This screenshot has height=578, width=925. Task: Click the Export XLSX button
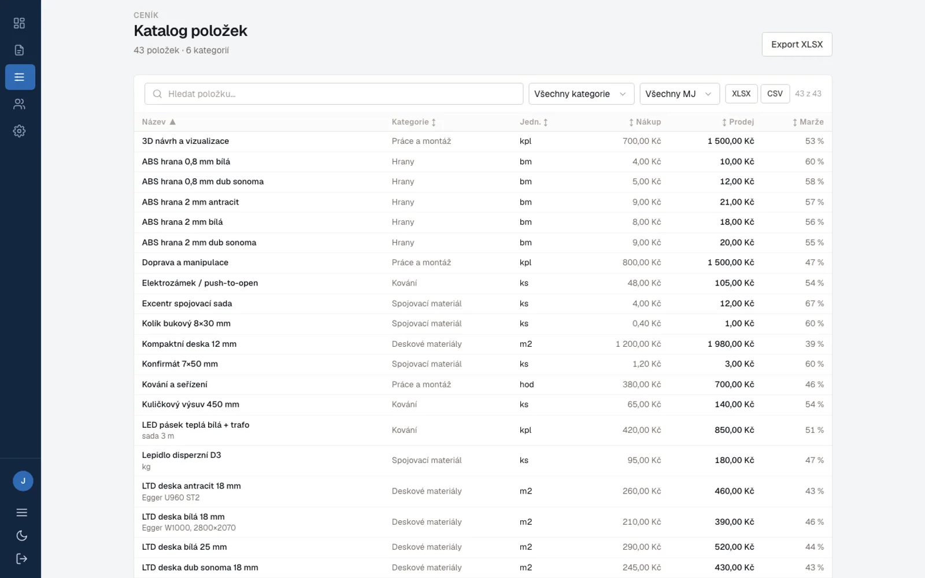(x=797, y=45)
